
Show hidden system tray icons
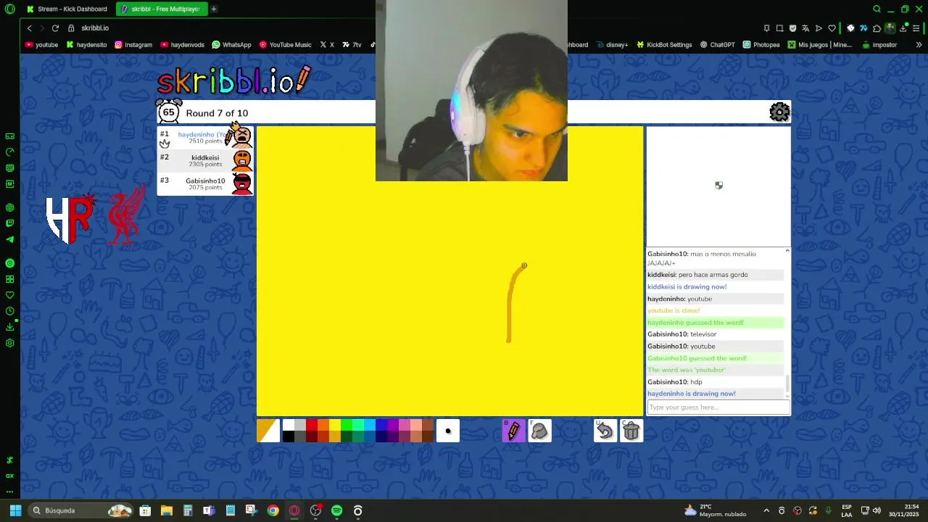[x=766, y=510]
